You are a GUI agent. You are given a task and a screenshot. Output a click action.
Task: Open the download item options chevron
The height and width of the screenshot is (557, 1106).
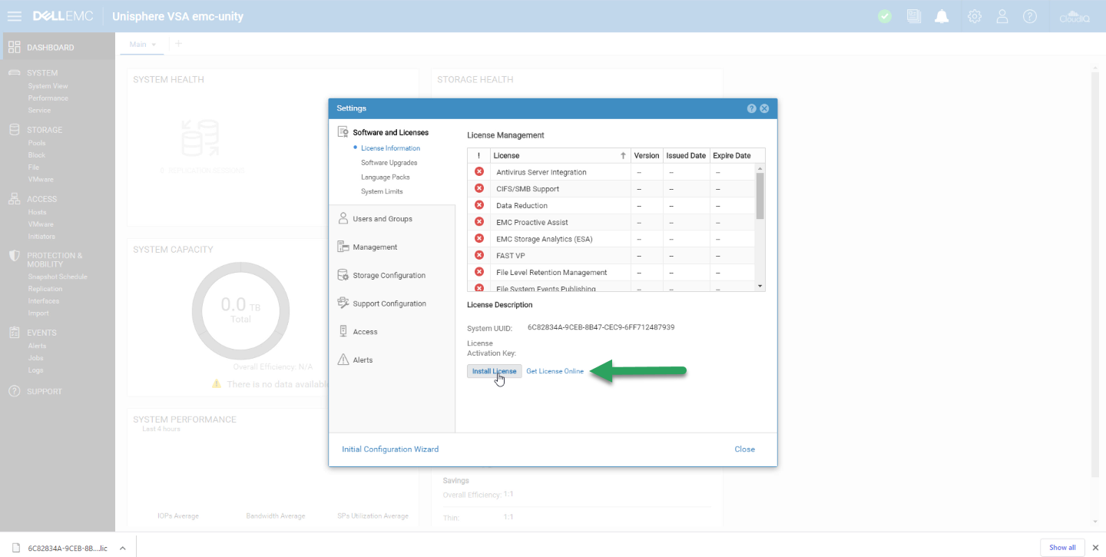(122, 548)
